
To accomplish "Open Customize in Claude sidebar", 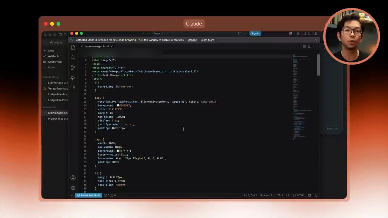I will click(x=55, y=62).
